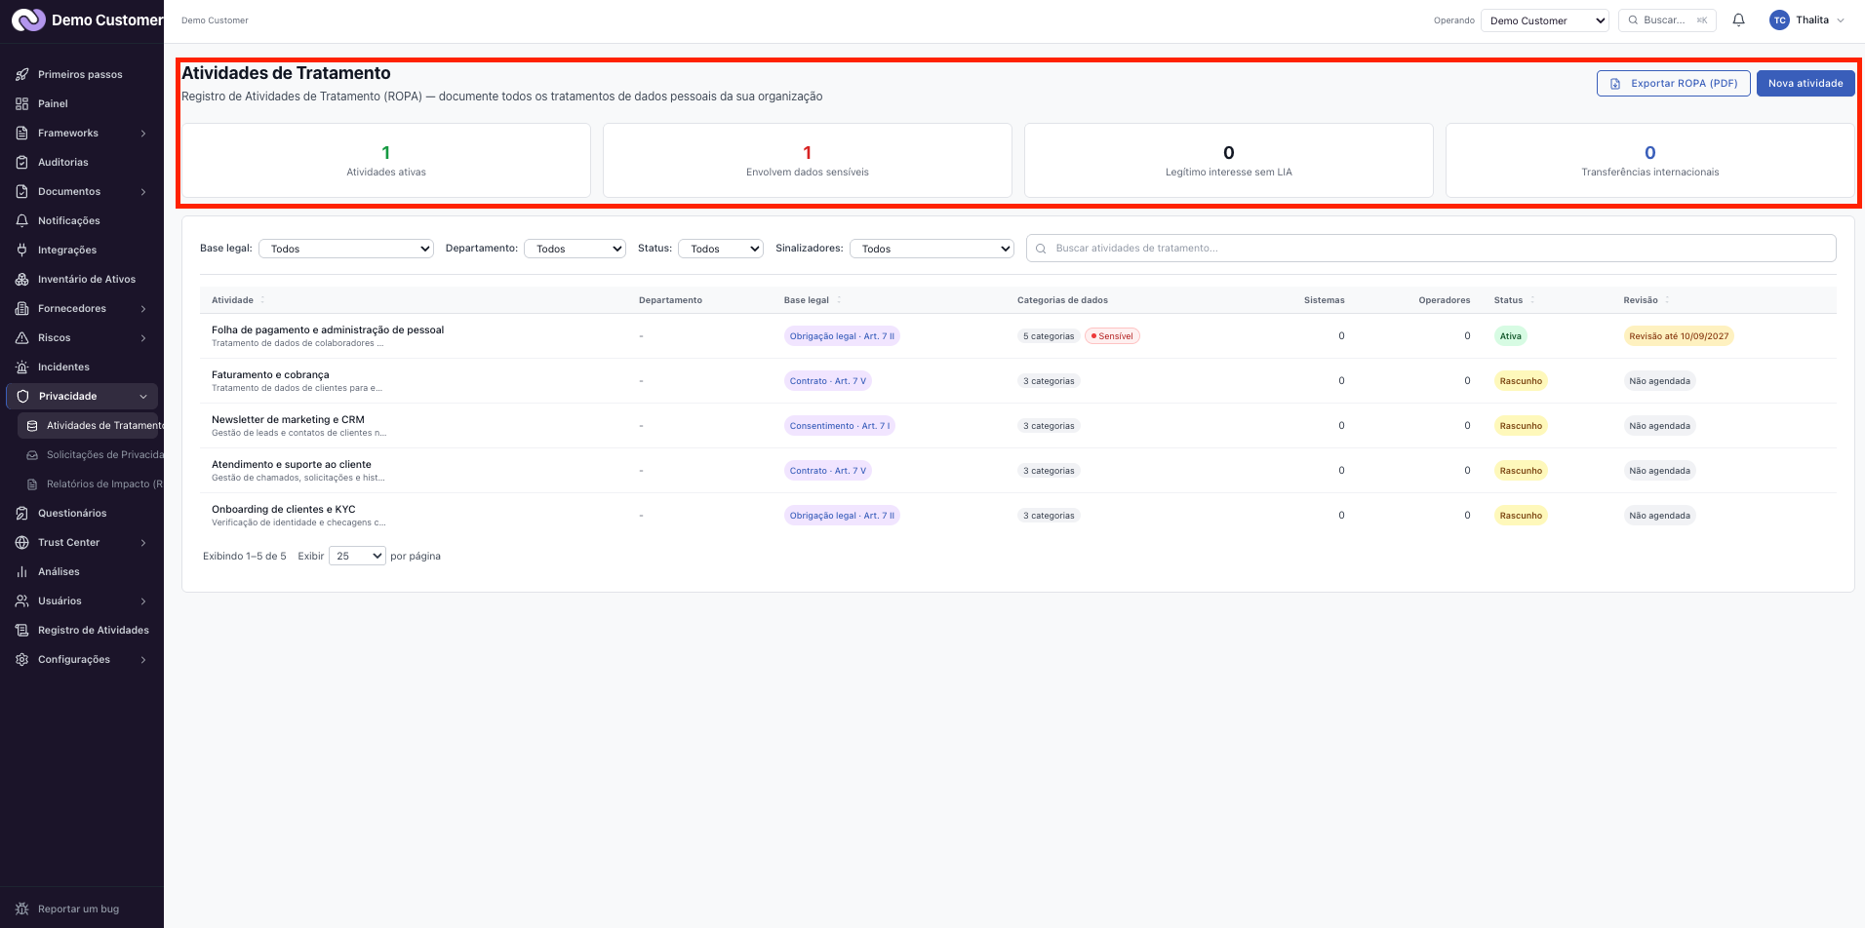Open the Base legal filter dropdown
1865x928 pixels.
[x=346, y=249]
